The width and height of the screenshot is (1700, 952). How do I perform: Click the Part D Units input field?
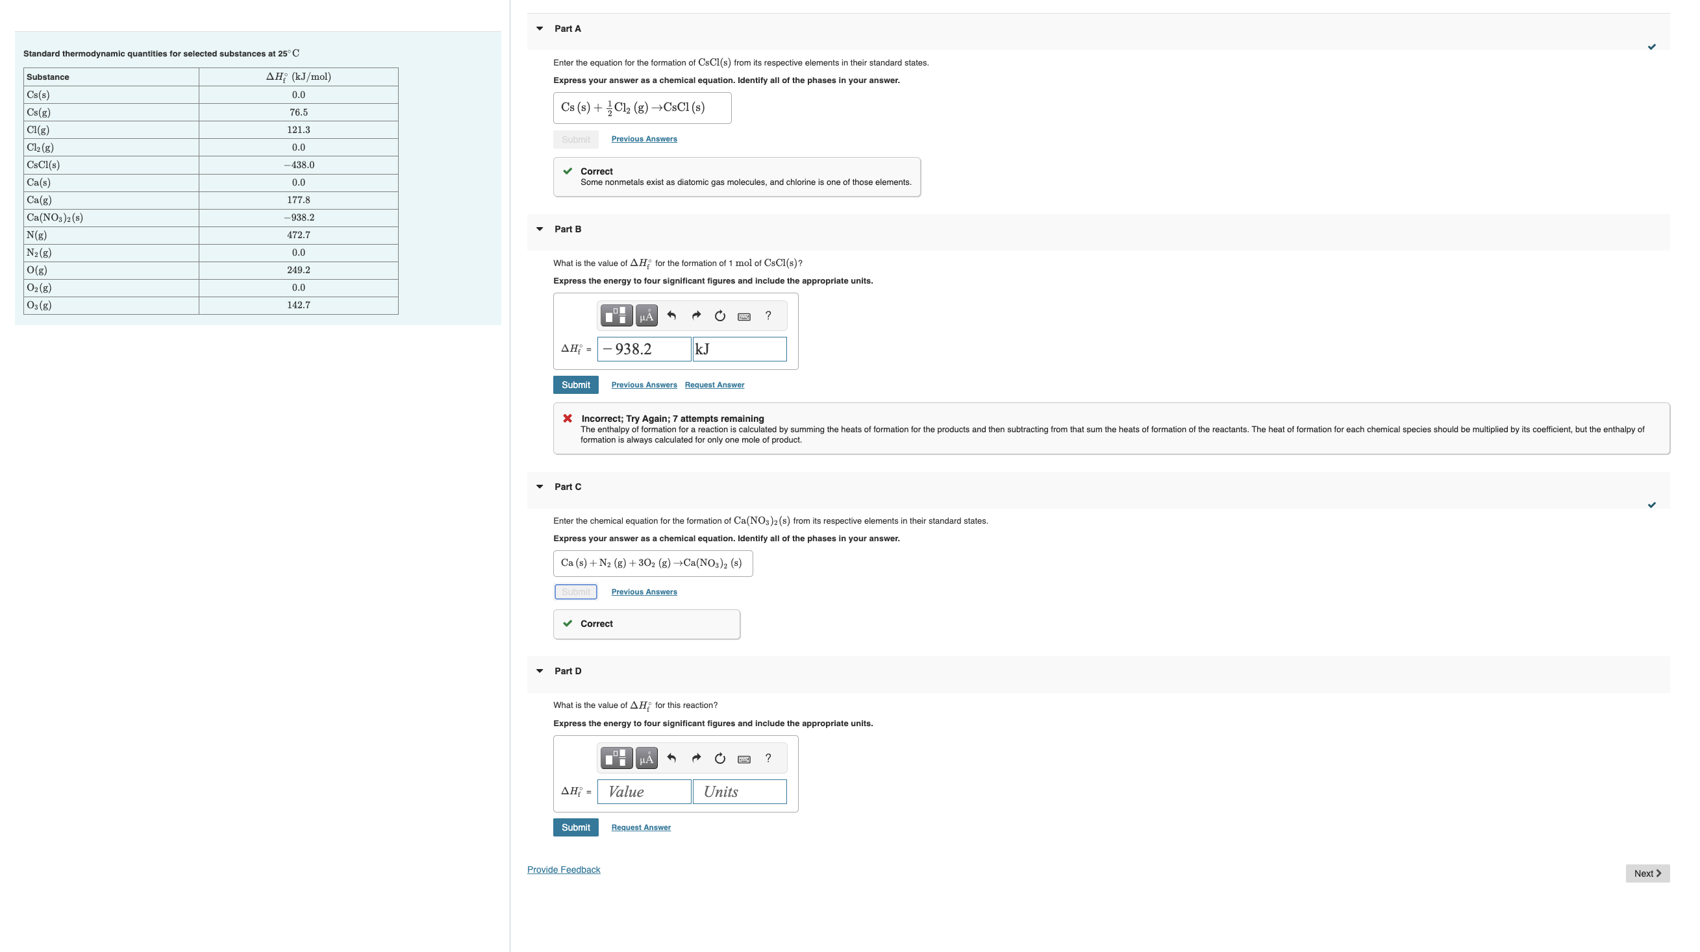pyautogui.click(x=739, y=792)
